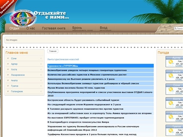183x137 pixels.
Task: Click the Хоста weather sun icon
Action: (171, 103)
